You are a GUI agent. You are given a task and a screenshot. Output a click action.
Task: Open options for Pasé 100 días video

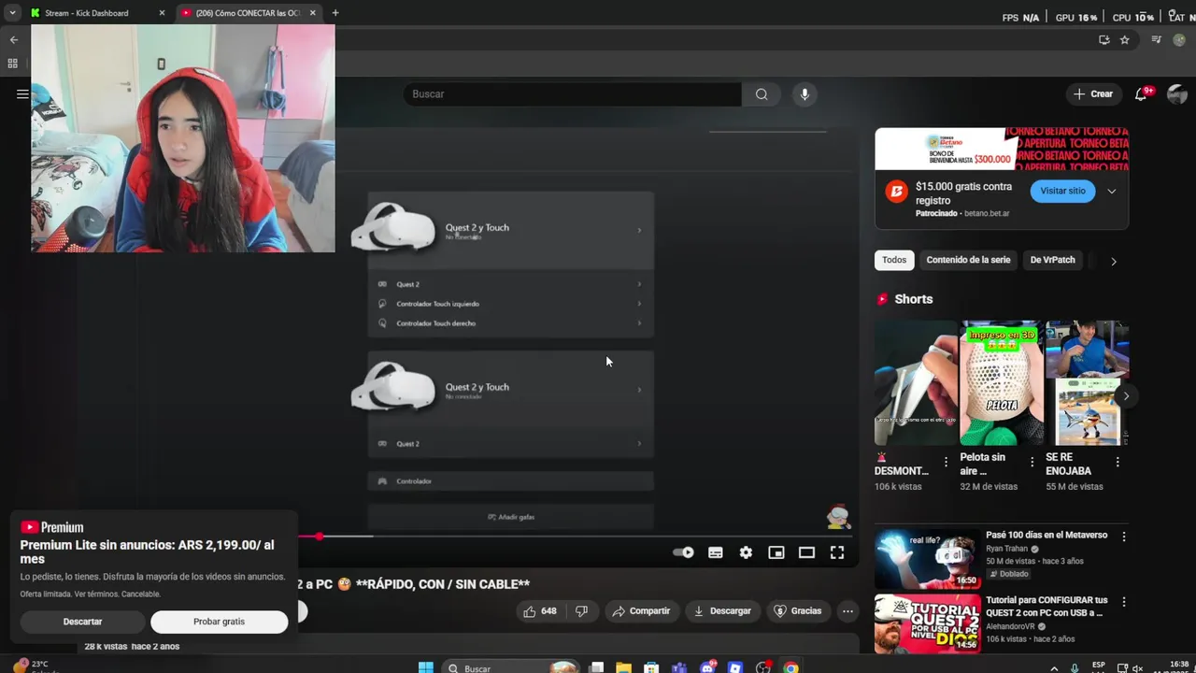click(1124, 537)
